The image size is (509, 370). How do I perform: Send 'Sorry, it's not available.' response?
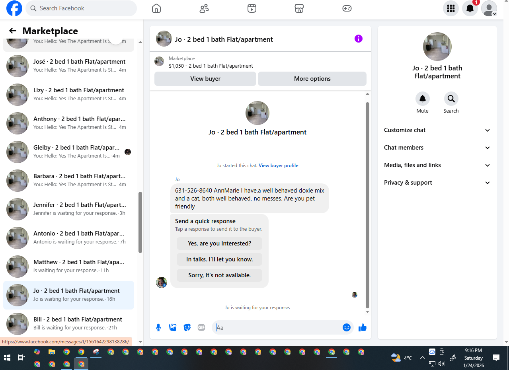[219, 275]
